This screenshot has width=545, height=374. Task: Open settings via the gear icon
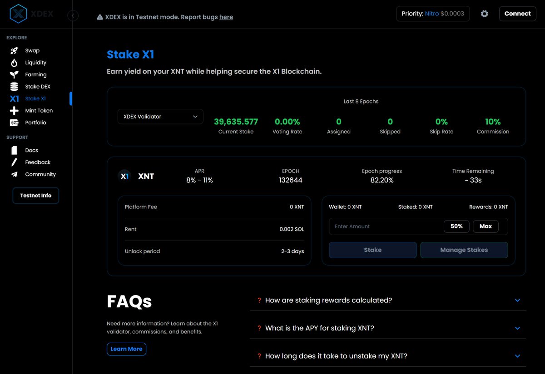(485, 14)
